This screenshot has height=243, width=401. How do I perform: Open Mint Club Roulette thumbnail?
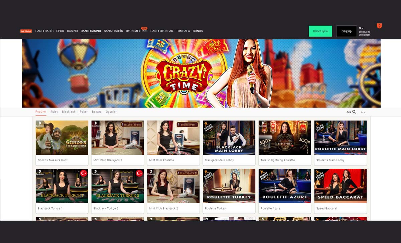point(173,138)
